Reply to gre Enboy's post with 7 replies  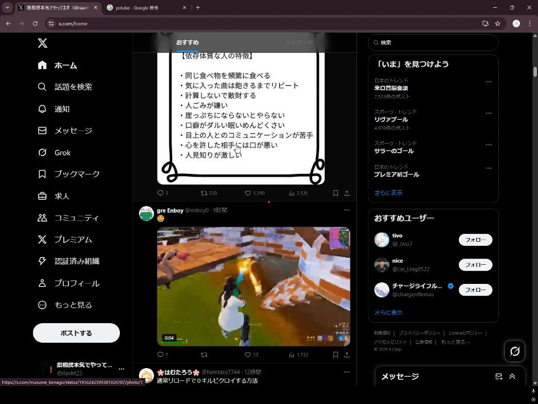(160, 355)
